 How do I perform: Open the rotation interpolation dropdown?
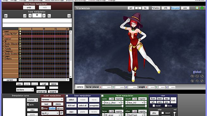click(x=32, y=100)
